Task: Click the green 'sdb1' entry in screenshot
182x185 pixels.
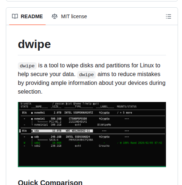Action: pyautogui.click(x=37, y=143)
